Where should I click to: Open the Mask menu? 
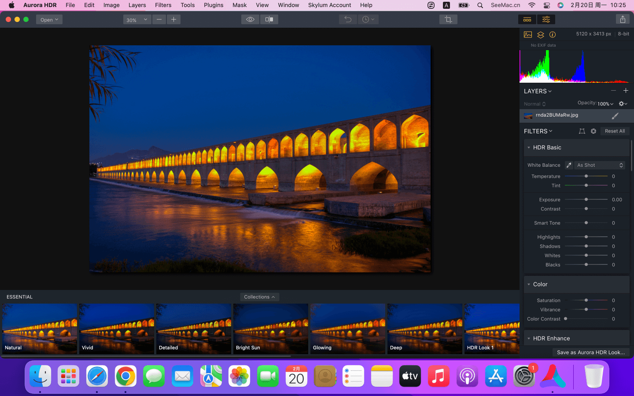pos(239,5)
